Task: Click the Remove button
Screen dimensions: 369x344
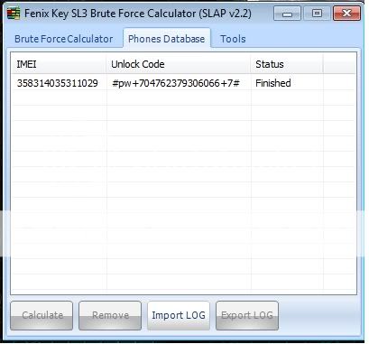Action: pos(110,315)
